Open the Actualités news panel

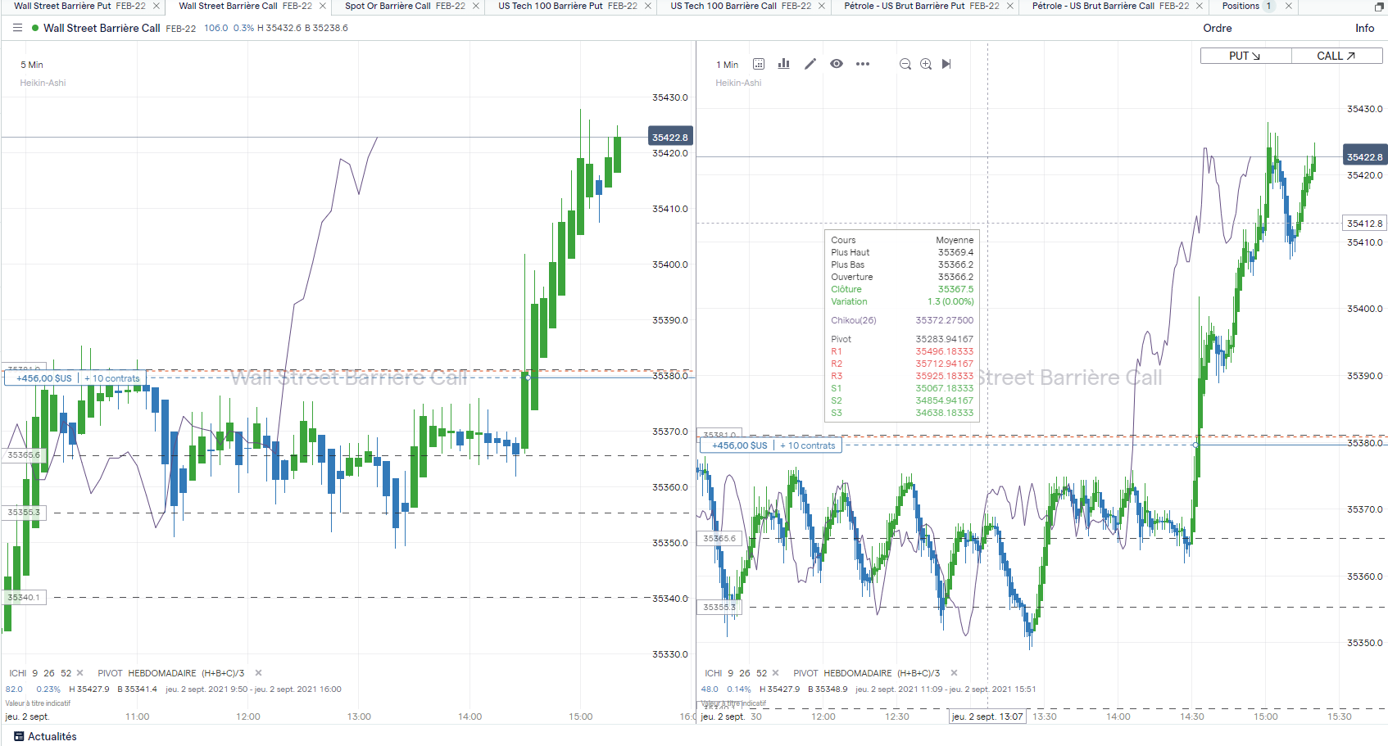click(x=46, y=736)
